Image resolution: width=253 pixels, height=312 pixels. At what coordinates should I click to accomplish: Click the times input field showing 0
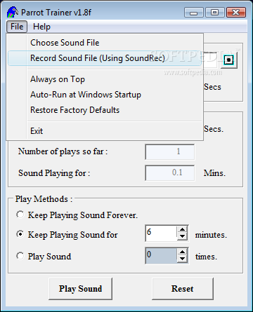pyautogui.click(x=161, y=255)
